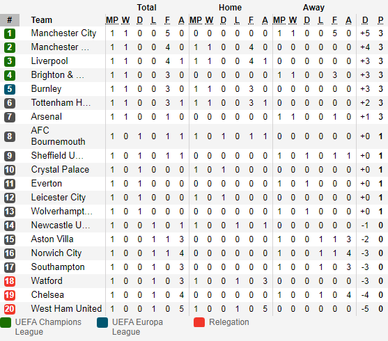Click the red rank 18 badge
Screen dimensions: 388x341
[x=10, y=281]
